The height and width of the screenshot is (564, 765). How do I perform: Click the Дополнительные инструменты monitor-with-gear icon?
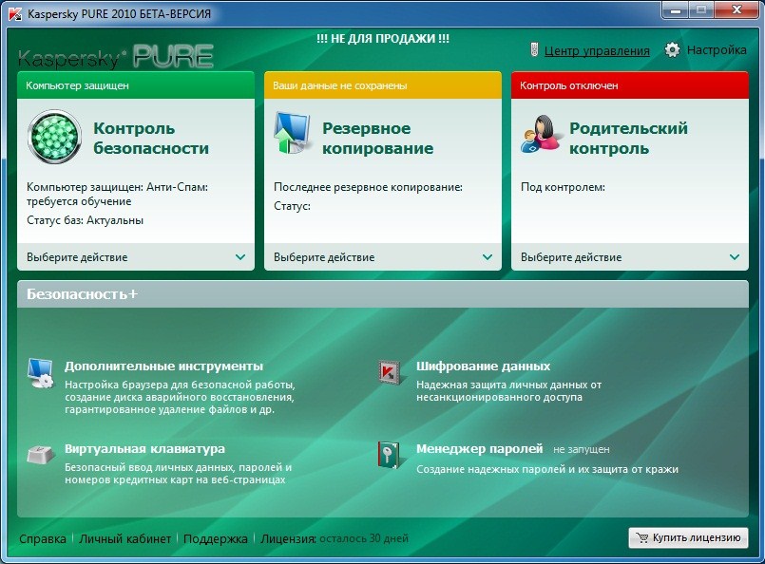click(x=41, y=373)
